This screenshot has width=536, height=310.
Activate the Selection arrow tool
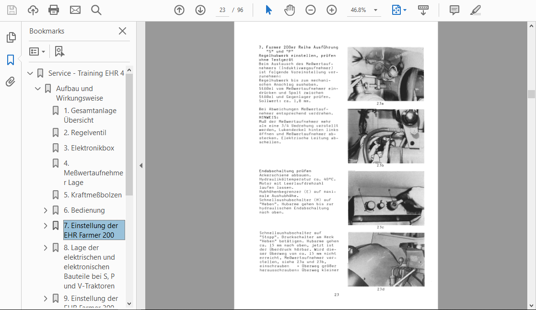point(268,10)
